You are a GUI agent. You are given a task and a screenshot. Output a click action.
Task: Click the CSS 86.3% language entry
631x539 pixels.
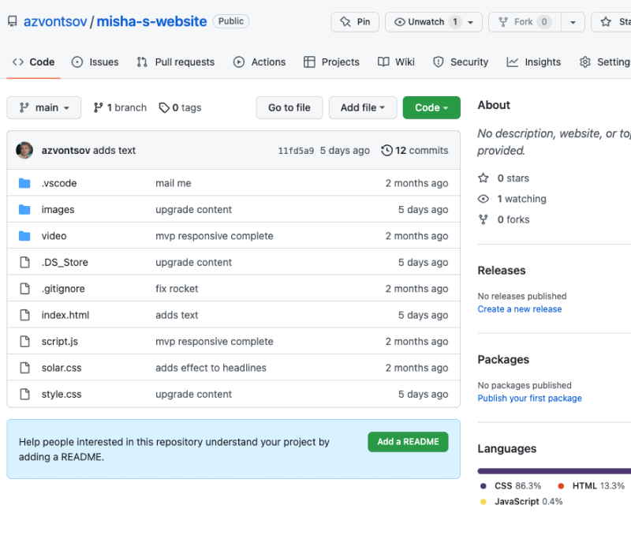[x=511, y=486]
